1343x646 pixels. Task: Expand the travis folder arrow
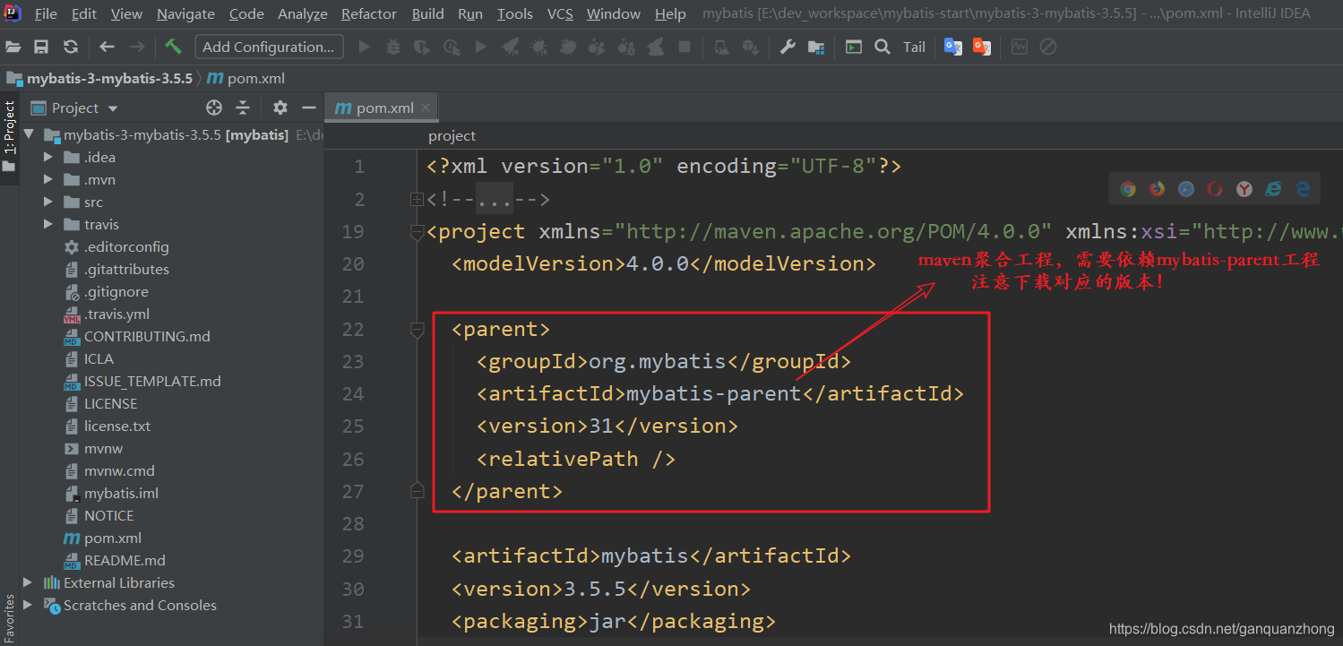pyautogui.click(x=48, y=224)
